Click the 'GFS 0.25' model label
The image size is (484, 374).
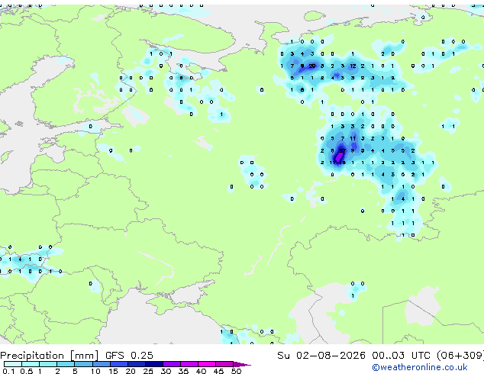pos(129,356)
